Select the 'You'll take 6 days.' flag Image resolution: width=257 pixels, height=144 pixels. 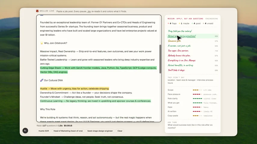point(176,70)
